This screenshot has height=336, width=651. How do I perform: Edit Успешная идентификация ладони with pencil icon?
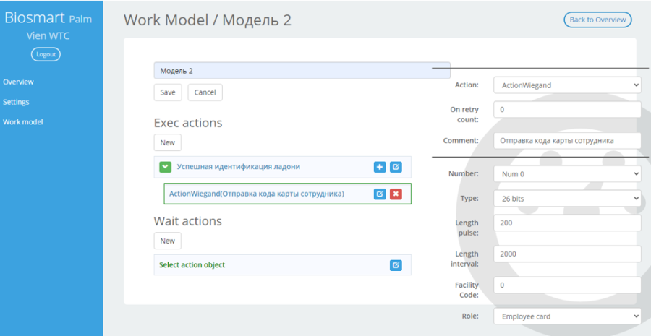396,167
